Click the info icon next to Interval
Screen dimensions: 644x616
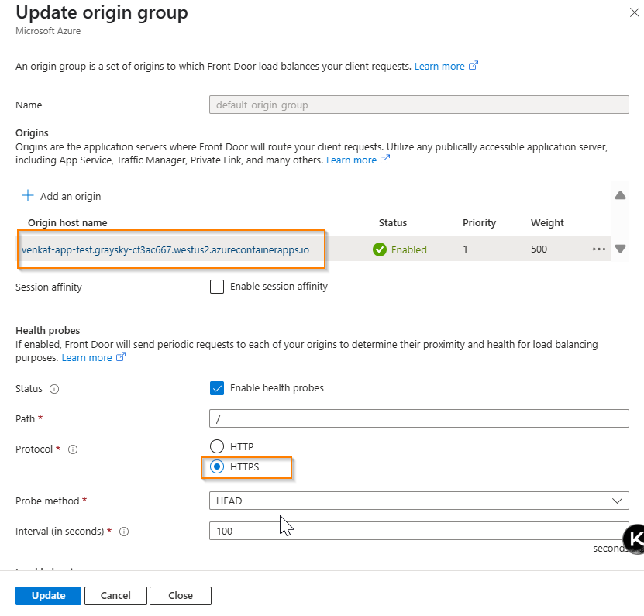point(124,532)
